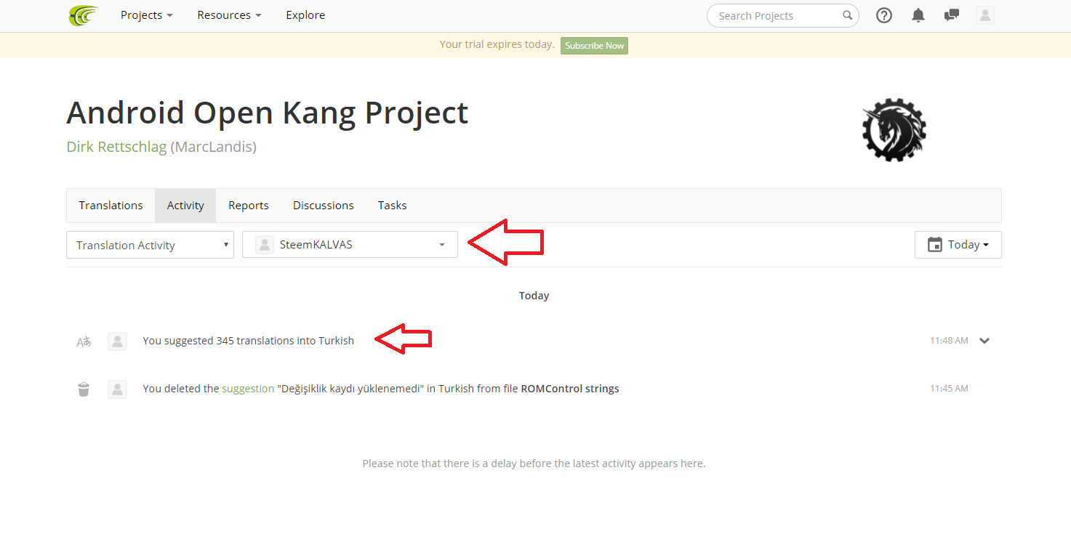The width and height of the screenshot is (1071, 534).
Task: Open the Today date range dropdown
Action: point(958,245)
